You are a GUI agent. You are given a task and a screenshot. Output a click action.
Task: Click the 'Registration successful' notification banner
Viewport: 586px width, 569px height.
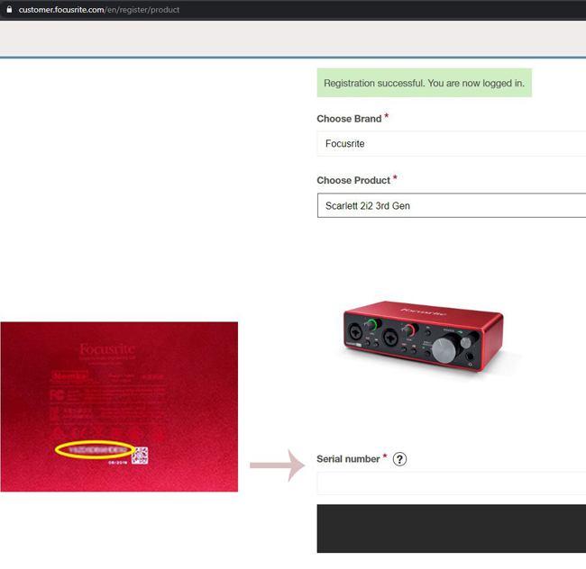(425, 83)
